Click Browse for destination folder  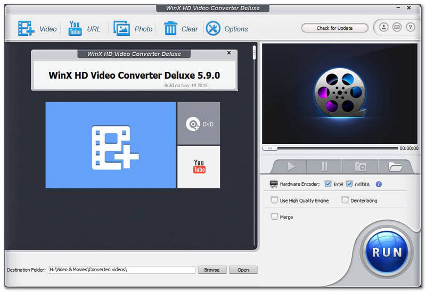tap(212, 270)
